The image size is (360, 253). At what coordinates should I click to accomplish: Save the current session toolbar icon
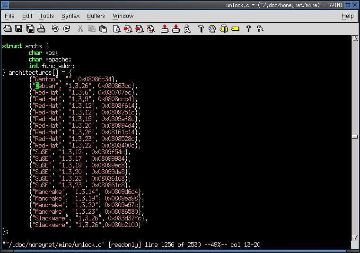176,29
